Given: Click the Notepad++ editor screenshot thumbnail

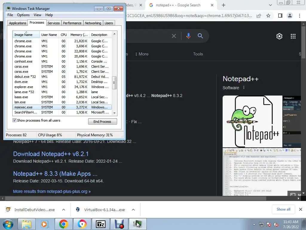Looking at the screenshot, I should 262,172.
